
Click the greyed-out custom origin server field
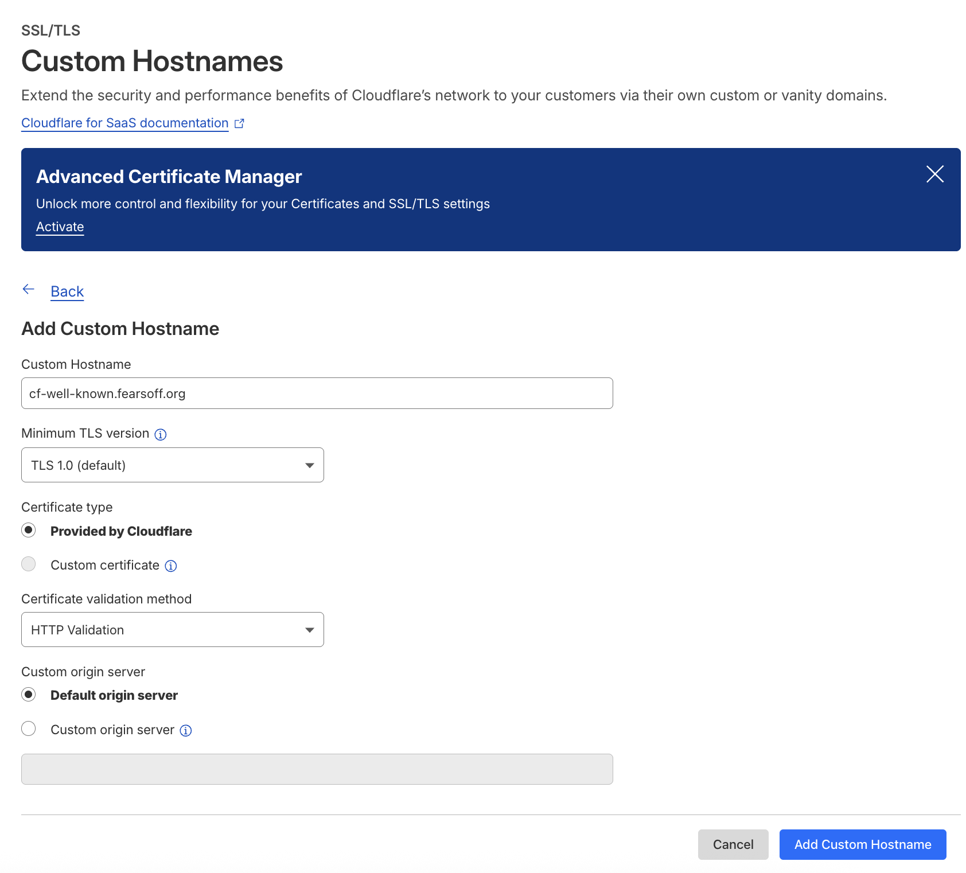click(x=317, y=769)
